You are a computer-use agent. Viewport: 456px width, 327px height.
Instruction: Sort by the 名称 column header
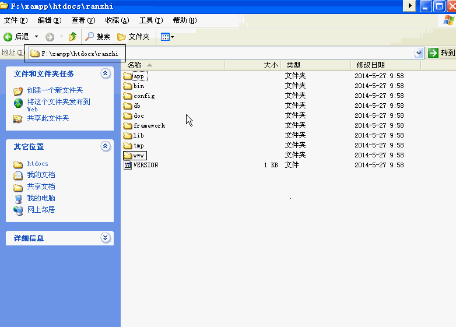pos(173,65)
